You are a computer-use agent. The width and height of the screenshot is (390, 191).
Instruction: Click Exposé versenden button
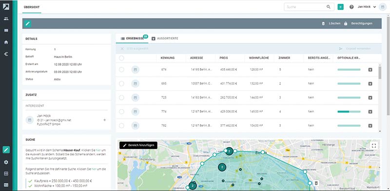(355, 49)
